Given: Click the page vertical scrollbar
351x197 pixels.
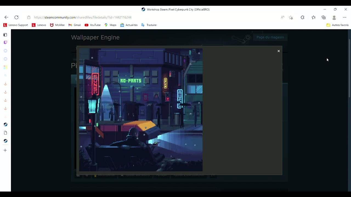Looking at the screenshot, I should click(349, 68).
